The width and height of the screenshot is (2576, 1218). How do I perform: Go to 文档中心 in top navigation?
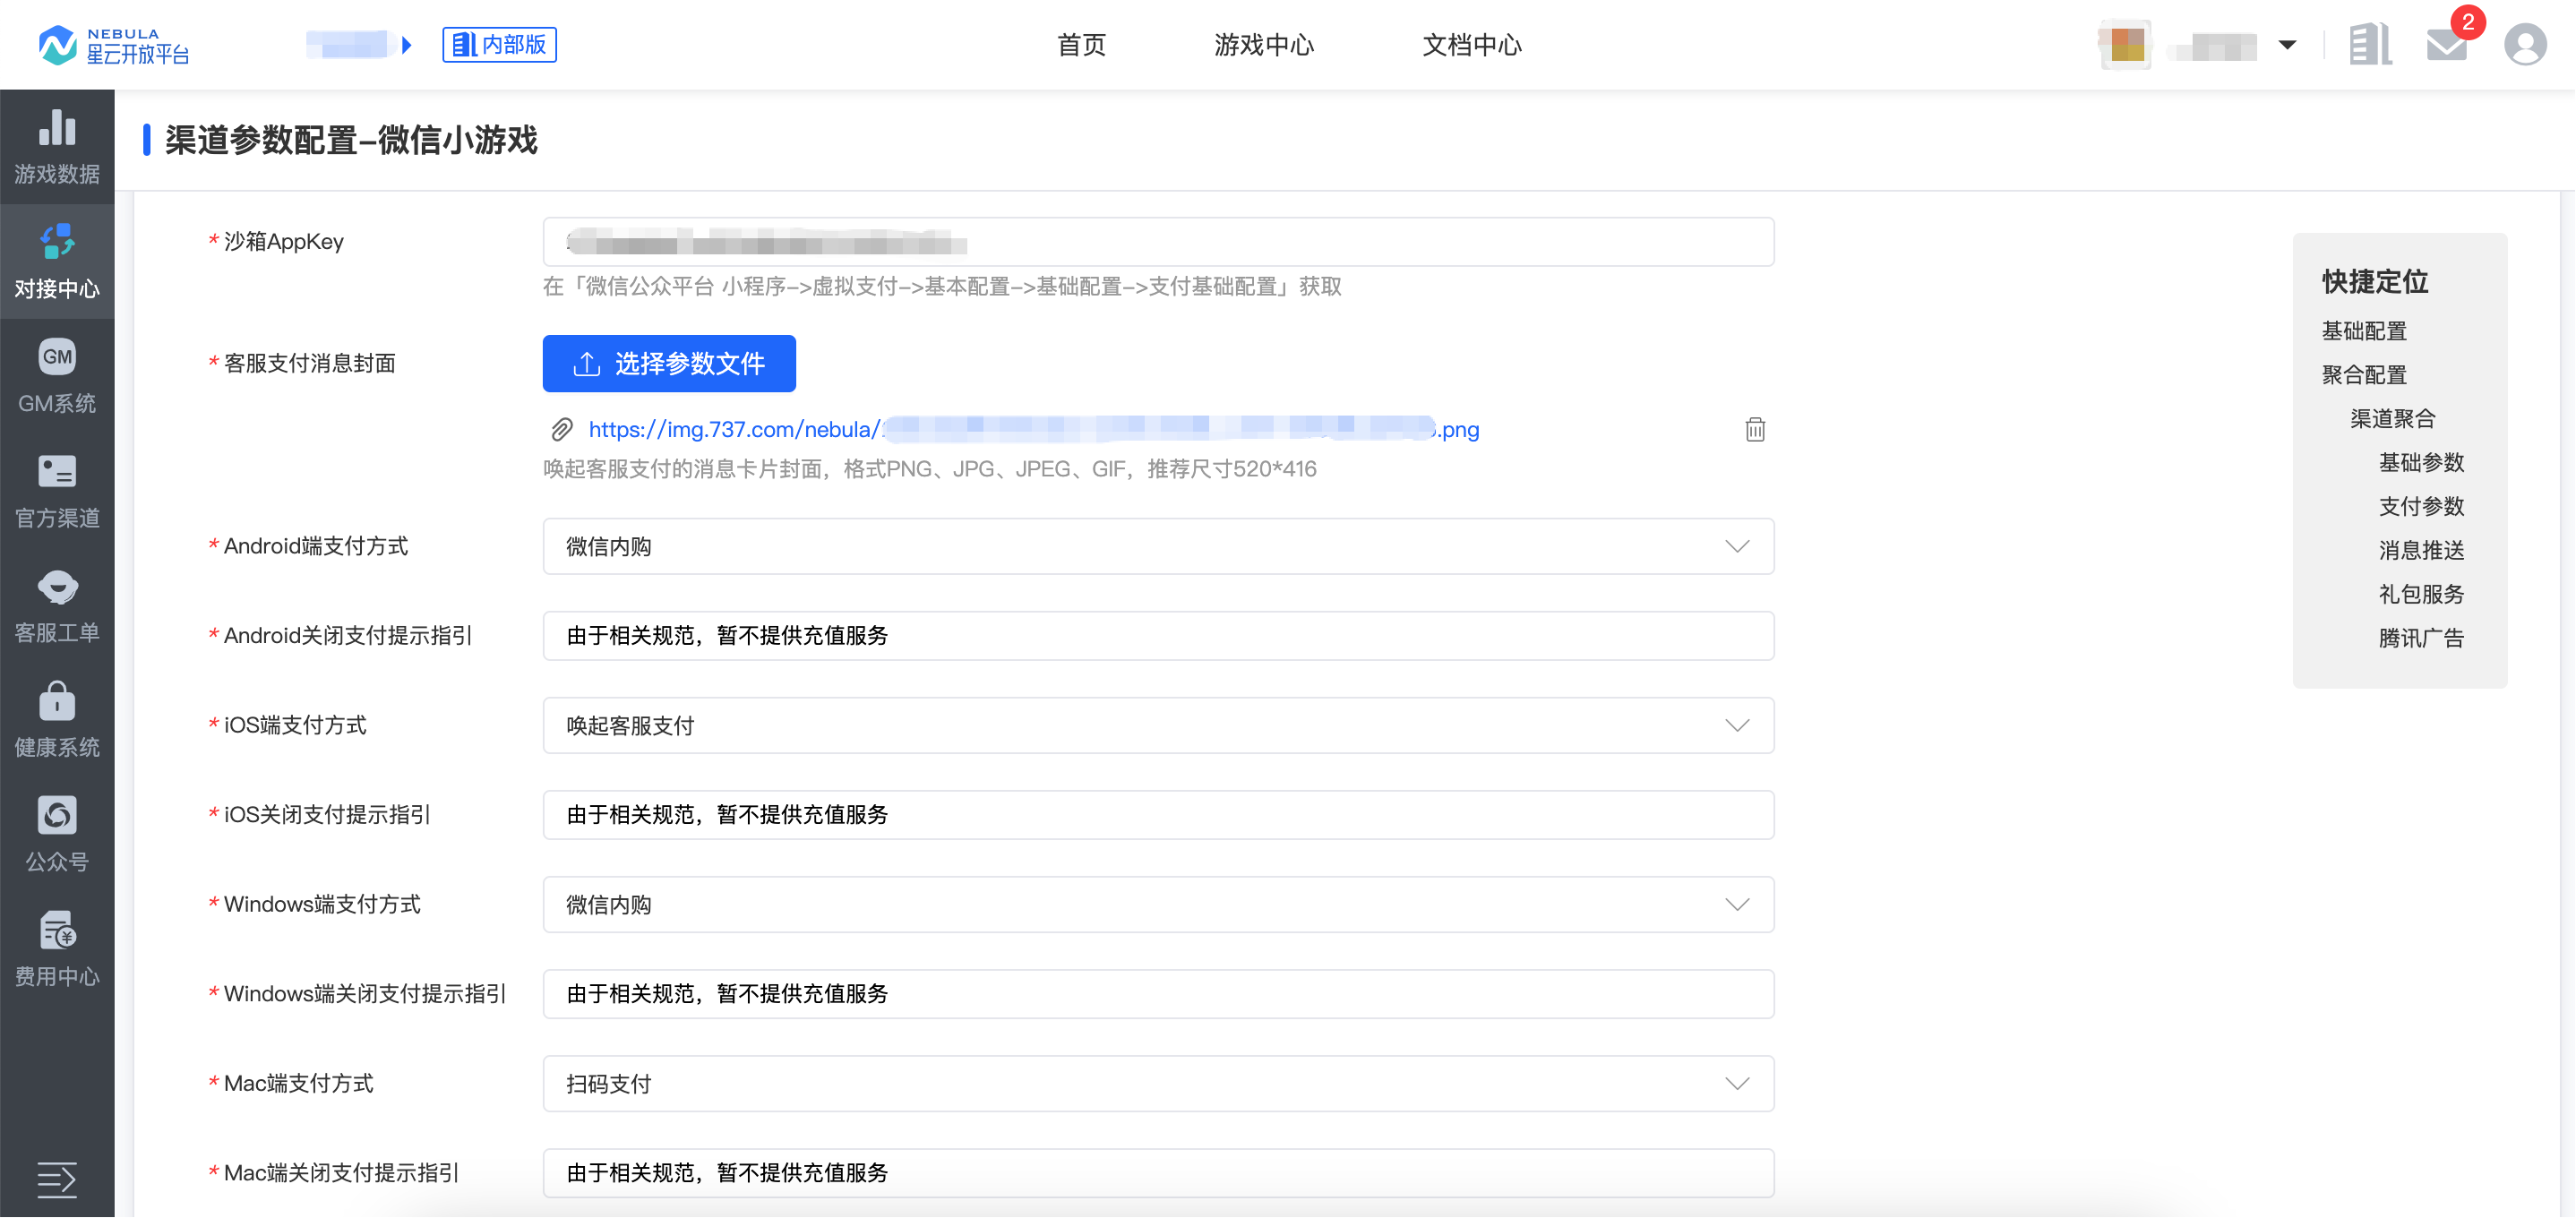coord(1472,45)
